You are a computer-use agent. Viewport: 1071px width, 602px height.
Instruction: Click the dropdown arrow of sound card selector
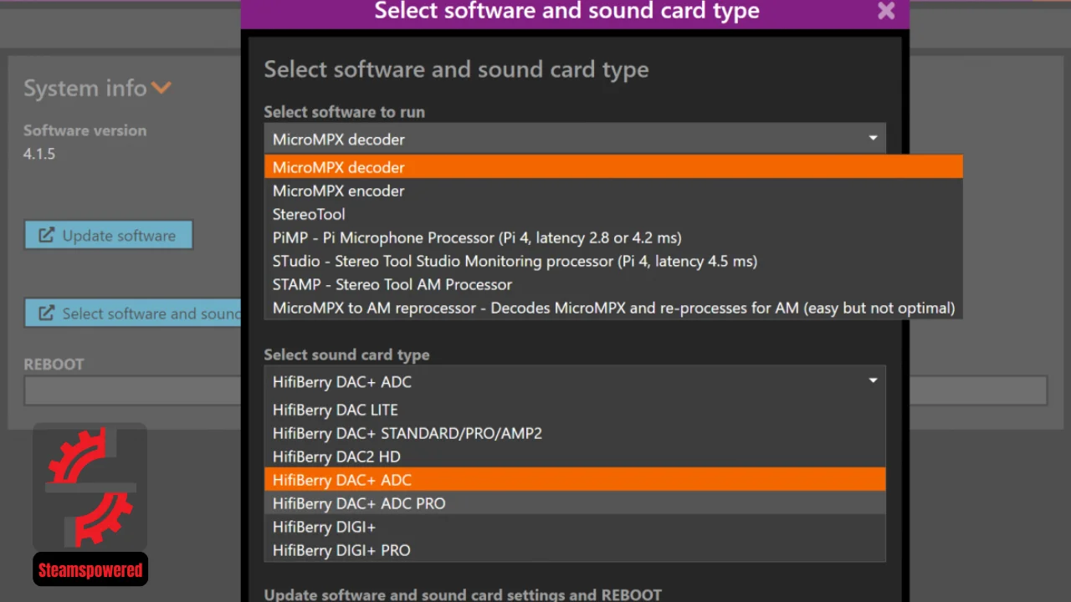pos(873,380)
